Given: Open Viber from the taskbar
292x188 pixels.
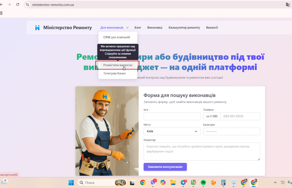Looking at the screenshot, I should coord(153,182).
